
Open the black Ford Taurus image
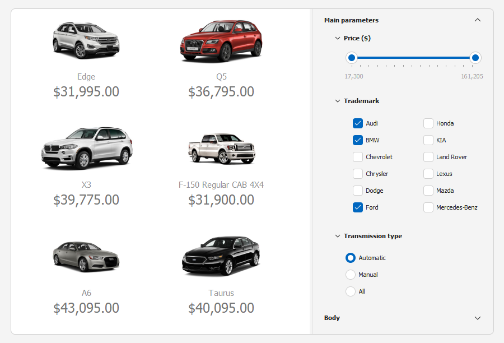pyautogui.click(x=221, y=256)
